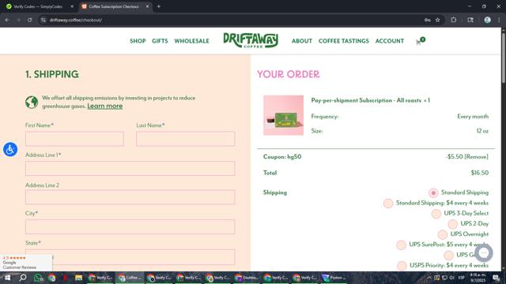
Task: Open Chrome profile avatar
Action: pyautogui.click(x=487, y=20)
